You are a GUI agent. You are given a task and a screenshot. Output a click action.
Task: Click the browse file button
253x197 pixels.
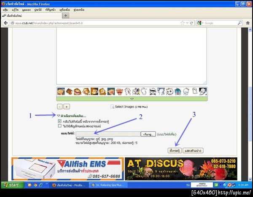[x=148, y=134]
